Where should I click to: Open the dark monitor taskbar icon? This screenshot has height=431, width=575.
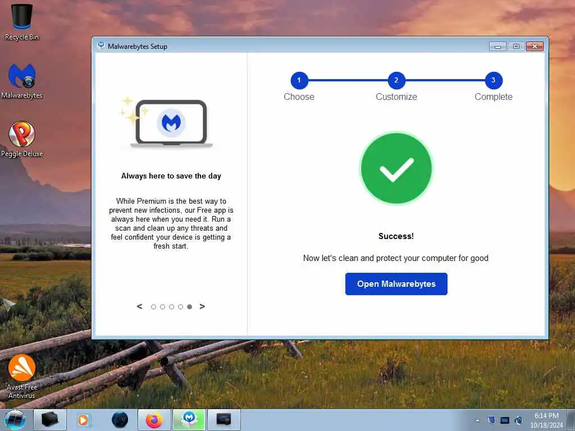point(224,420)
